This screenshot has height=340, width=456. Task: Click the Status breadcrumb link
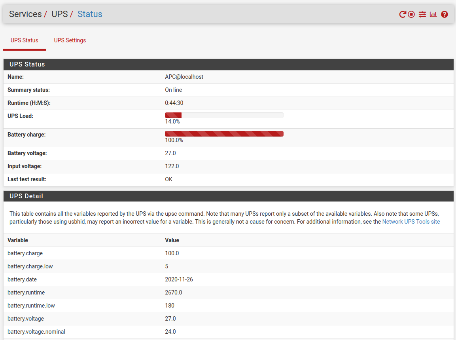coord(90,14)
